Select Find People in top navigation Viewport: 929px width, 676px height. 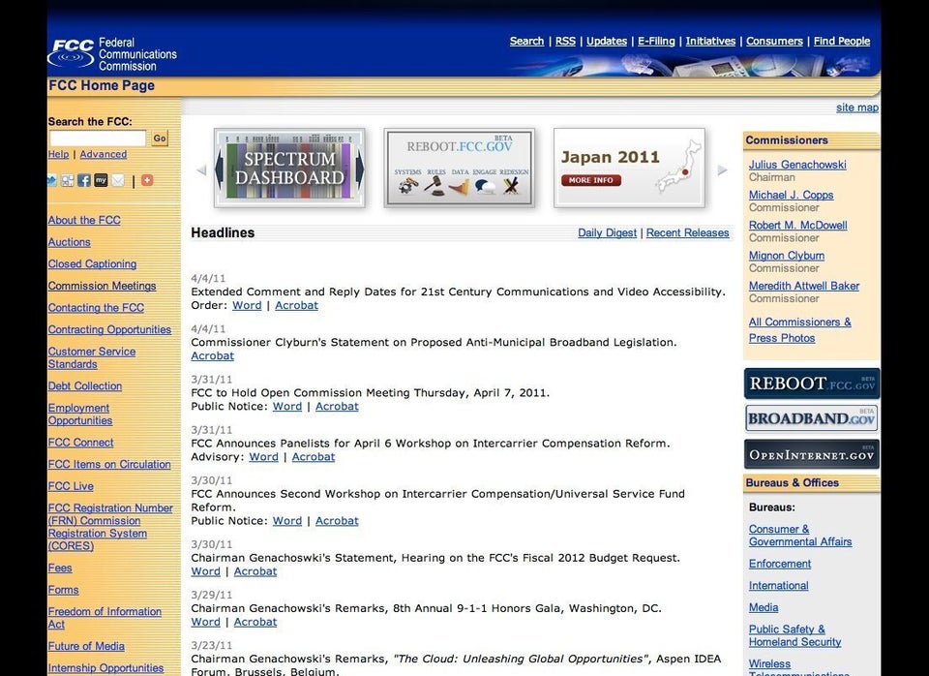click(x=841, y=41)
